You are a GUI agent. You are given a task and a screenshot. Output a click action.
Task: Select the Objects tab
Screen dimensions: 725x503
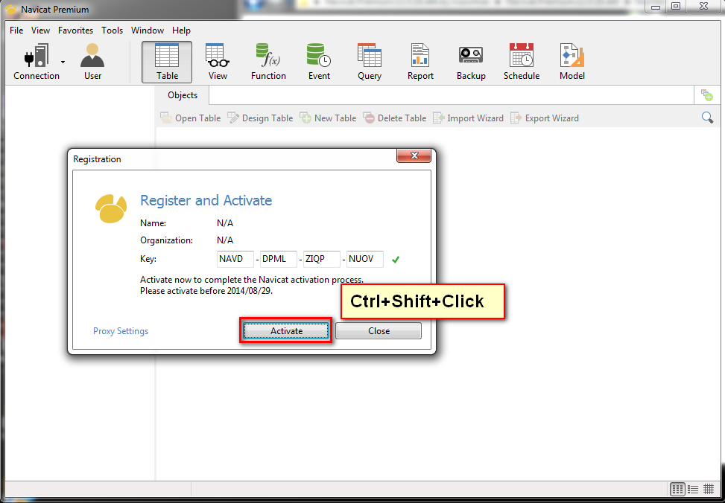pyautogui.click(x=183, y=95)
